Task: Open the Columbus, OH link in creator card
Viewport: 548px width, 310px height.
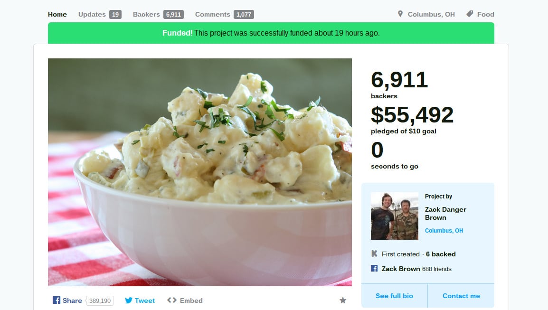Action: [x=444, y=231]
